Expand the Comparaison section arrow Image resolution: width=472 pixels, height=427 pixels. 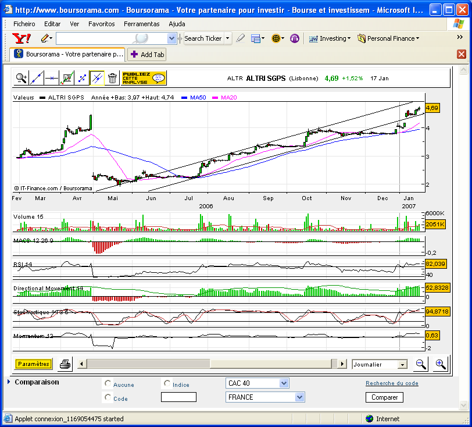9,382
